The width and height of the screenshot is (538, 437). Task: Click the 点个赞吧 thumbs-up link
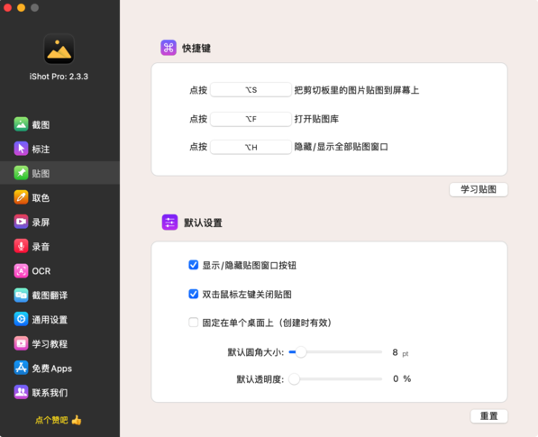point(59,420)
